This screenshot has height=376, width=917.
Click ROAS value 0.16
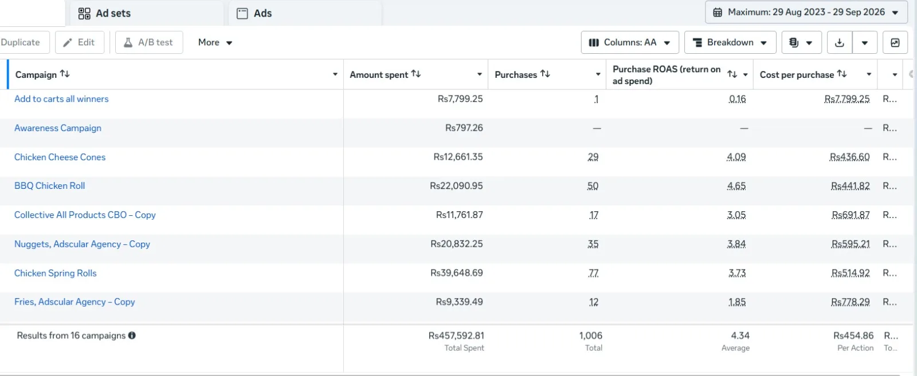(738, 99)
